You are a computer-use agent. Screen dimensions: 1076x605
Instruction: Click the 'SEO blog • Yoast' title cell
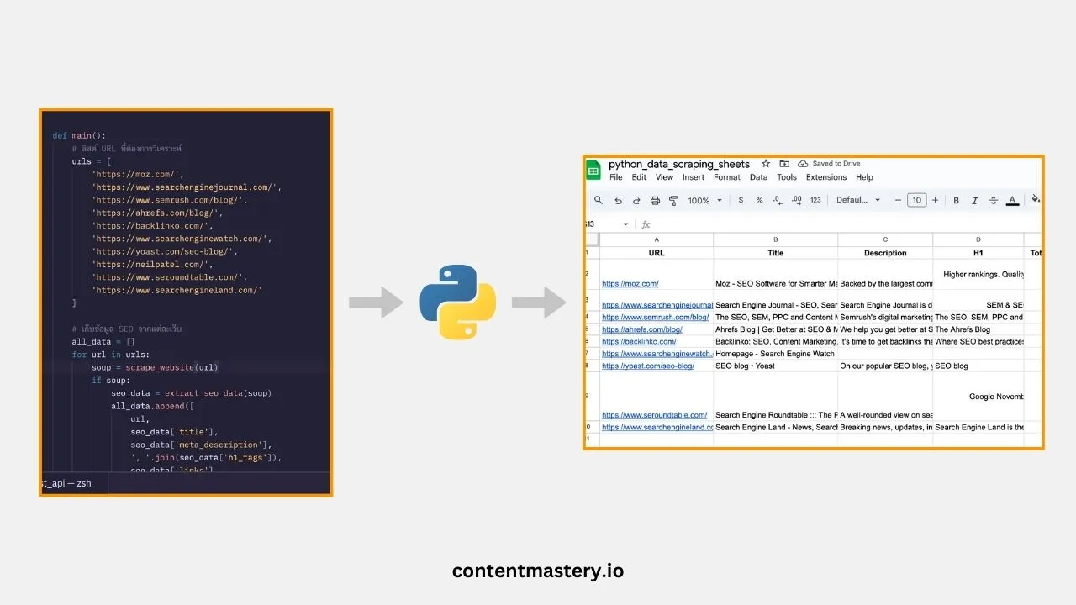[x=776, y=366]
